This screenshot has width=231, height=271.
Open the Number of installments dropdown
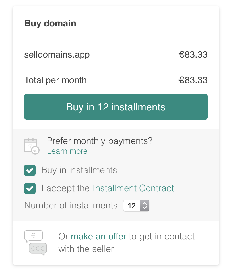coord(136,206)
